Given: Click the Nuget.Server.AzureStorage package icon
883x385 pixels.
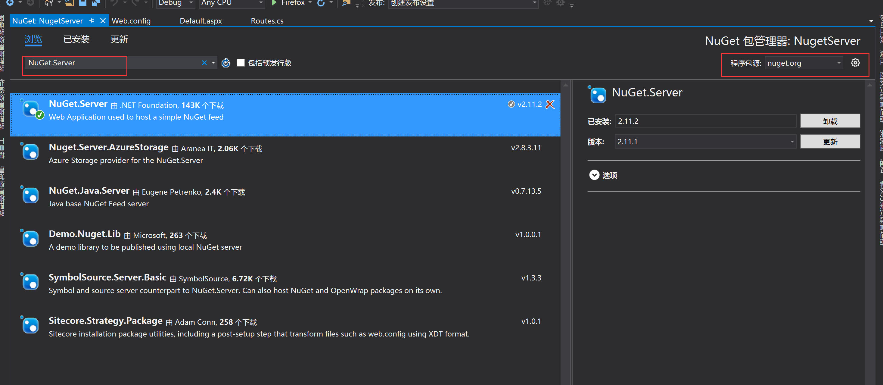Looking at the screenshot, I should 30,151.
